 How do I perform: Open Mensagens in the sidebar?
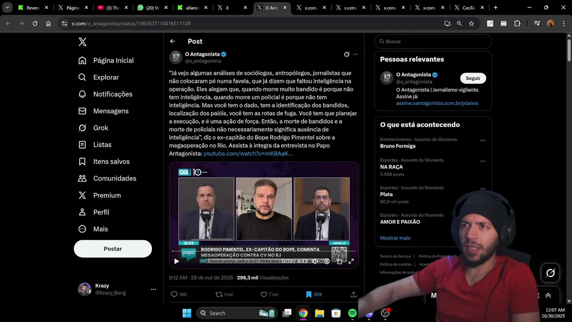coord(103,111)
